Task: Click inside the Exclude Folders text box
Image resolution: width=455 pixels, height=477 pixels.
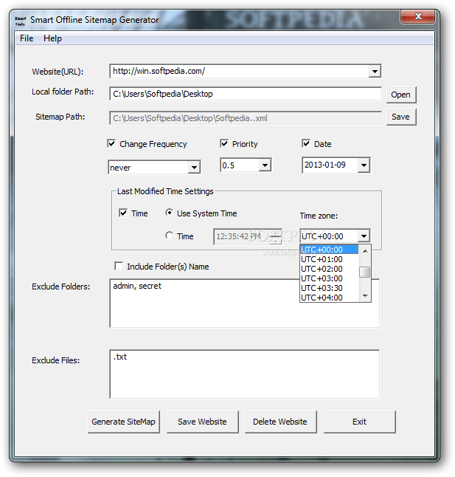Action: click(x=245, y=303)
